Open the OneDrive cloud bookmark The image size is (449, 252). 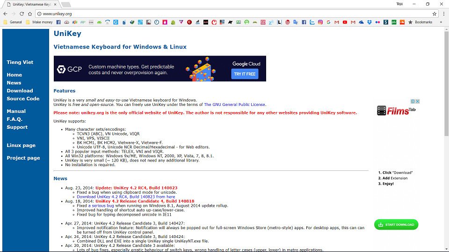[361, 22]
